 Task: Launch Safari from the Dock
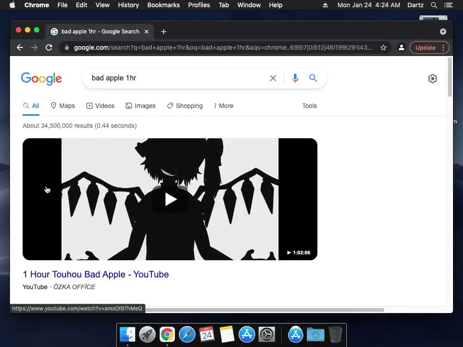click(187, 335)
